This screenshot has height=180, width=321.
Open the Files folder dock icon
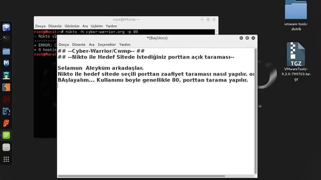(6, 51)
